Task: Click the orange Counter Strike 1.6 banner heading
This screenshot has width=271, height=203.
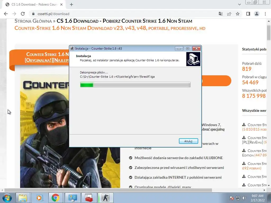Action: [x=47, y=57]
